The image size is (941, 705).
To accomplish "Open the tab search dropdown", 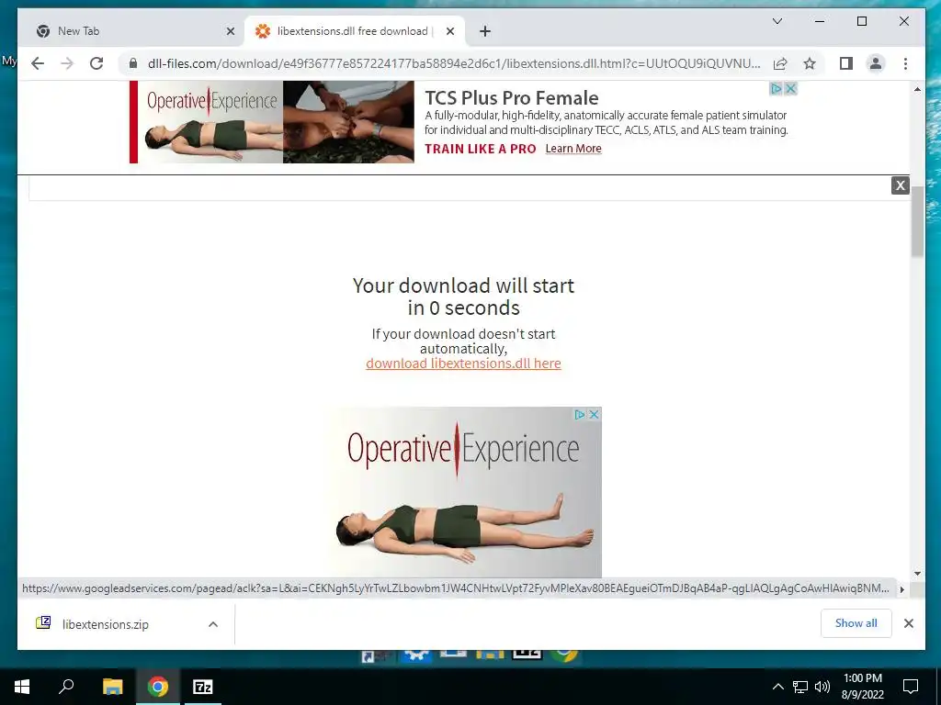I will (777, 22).
